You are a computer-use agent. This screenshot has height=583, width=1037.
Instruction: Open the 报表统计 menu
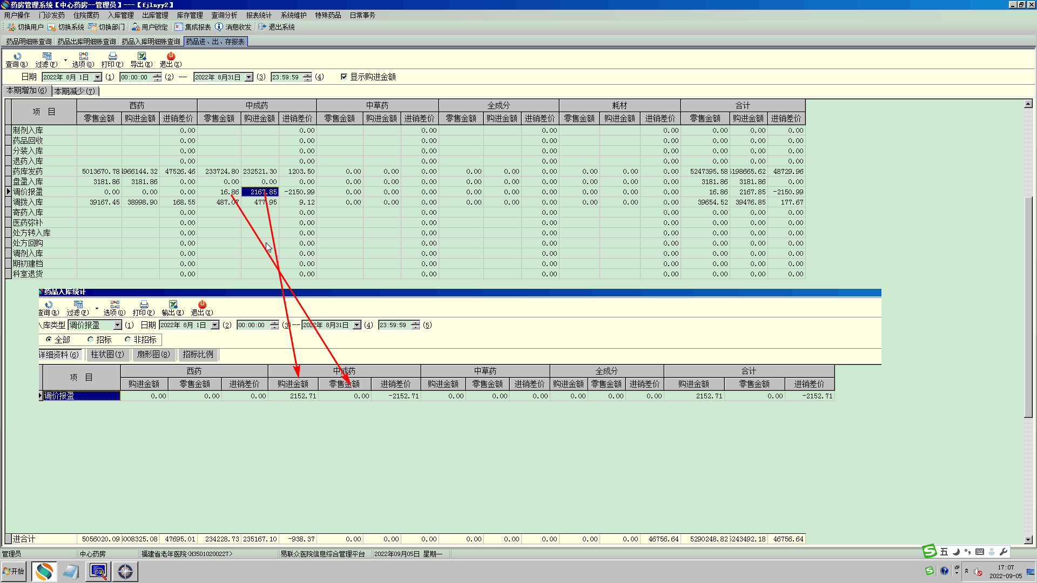tap(259, 15)
